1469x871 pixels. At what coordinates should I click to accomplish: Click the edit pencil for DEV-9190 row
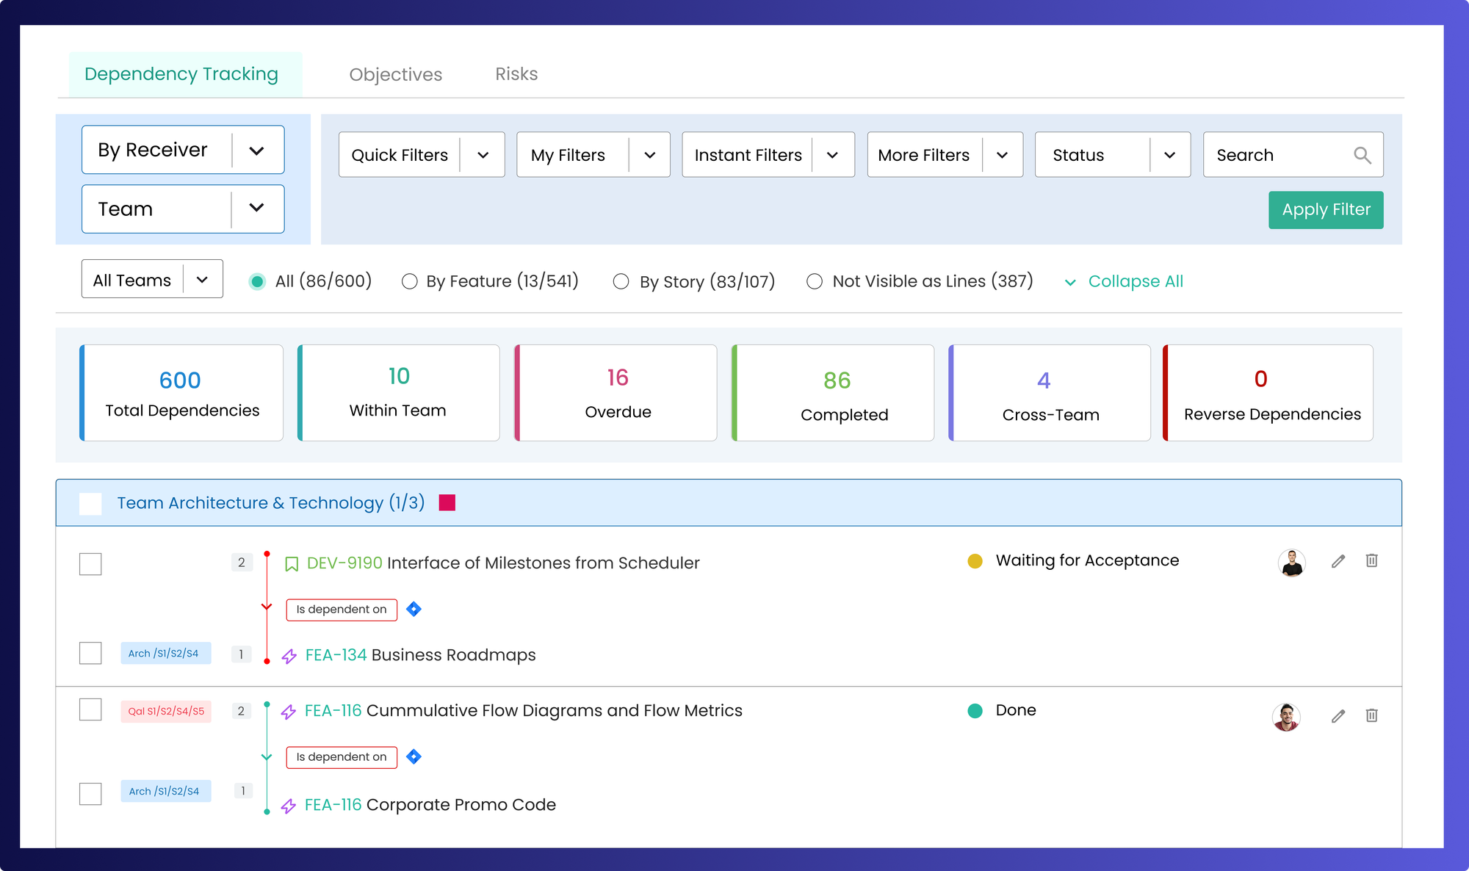1338,562
